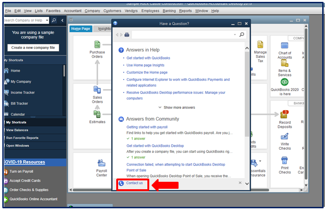Viewport: 325px width, 212px height.
Task: Open Connection failed Point of Sale link
Action: pos(176,167)
